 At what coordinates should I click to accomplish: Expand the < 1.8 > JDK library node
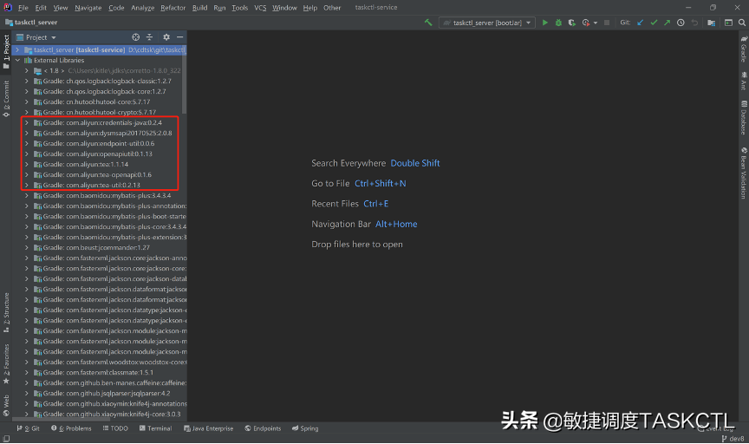27,71
